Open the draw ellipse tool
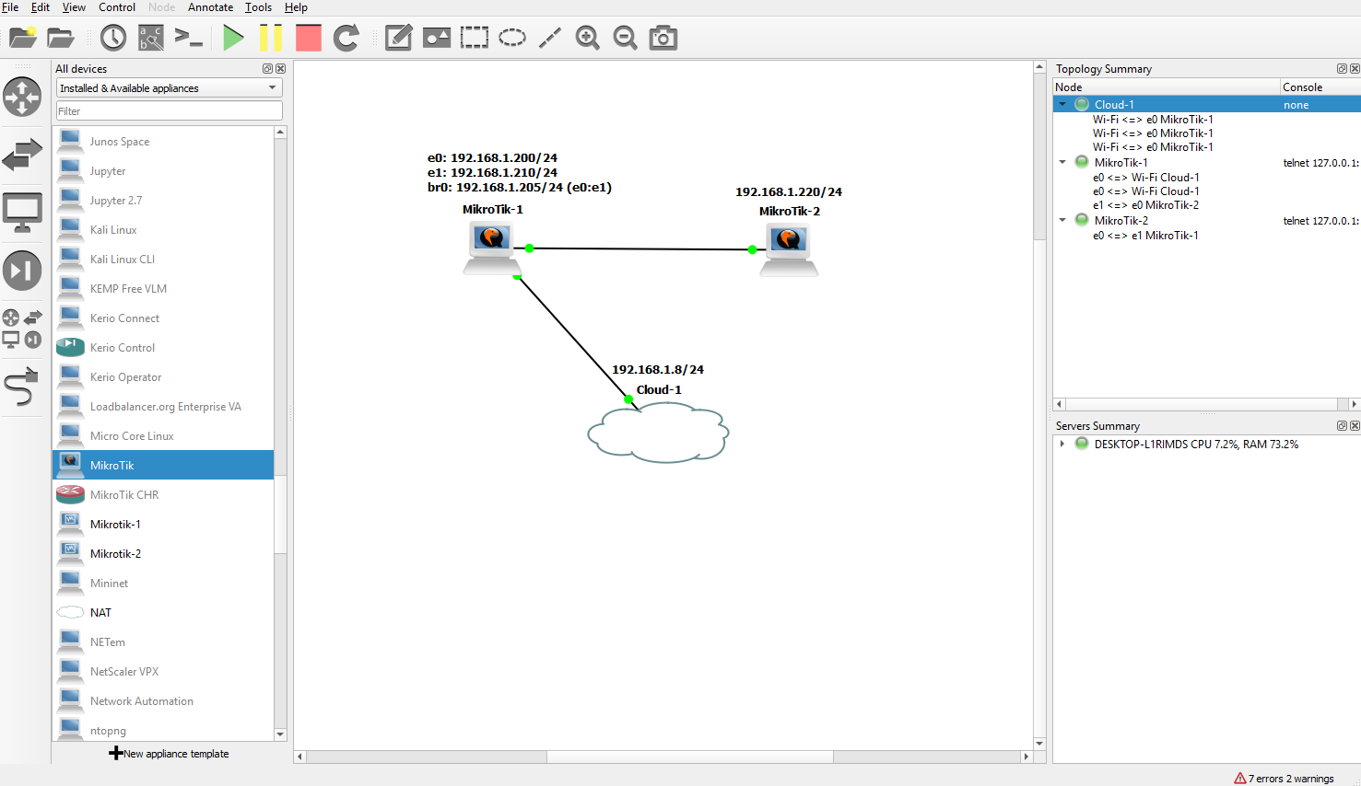The height and width of the screenshot is (786, 1361). click(512, 38)
